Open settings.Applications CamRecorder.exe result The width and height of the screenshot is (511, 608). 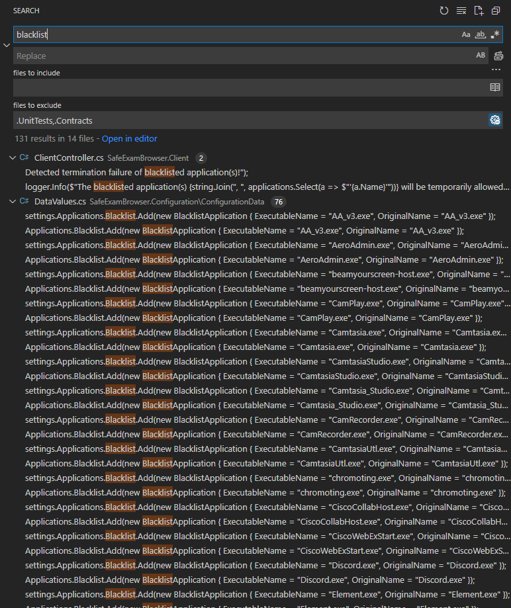[267, 419]
